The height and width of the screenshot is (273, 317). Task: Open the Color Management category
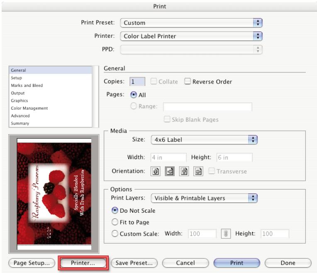pyautogui.click(x=29, y=108)
